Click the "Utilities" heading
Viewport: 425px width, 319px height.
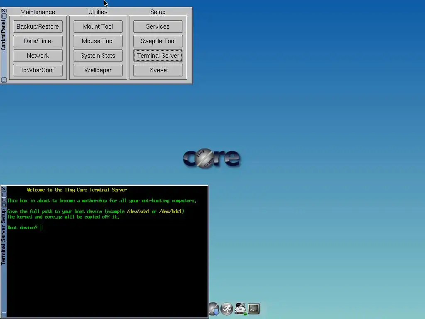(98, 12)
